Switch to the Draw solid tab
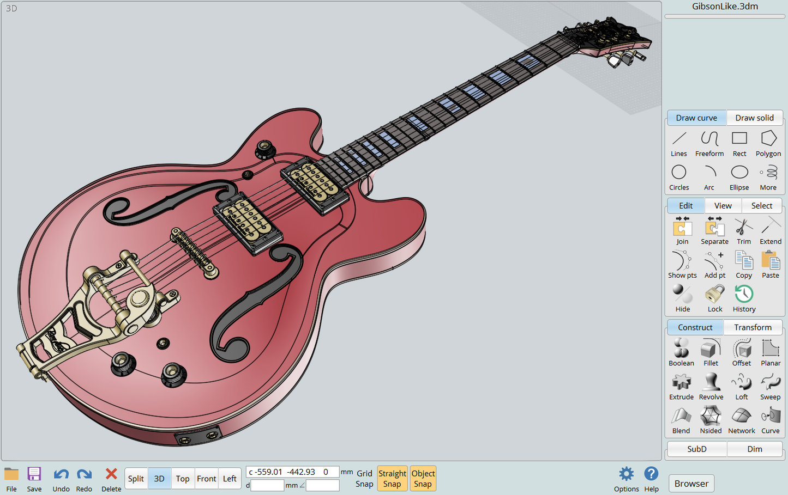788x495 pixels. [x=754, y=118]
